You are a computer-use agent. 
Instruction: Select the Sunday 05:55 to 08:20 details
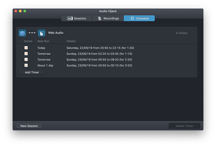click(x=99, y=60)
